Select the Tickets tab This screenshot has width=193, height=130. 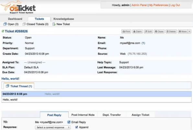pos(39,19)
